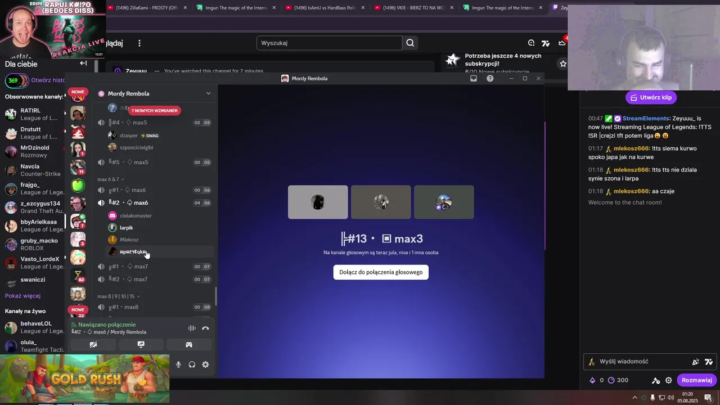The image size is (720, 405).
Task: Jump to 7 NOWYCH WZMIANEK mentions
Action: point(155,111)
